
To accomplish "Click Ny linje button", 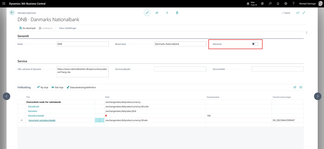I will 43,87.
